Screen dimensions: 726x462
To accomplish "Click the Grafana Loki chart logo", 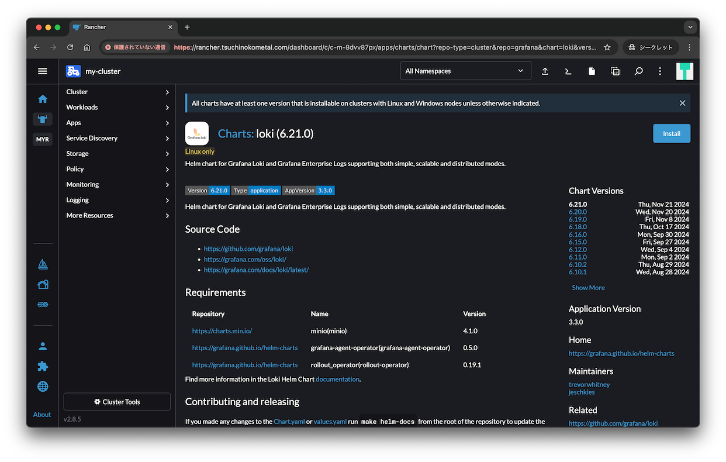I will point(197,133).
